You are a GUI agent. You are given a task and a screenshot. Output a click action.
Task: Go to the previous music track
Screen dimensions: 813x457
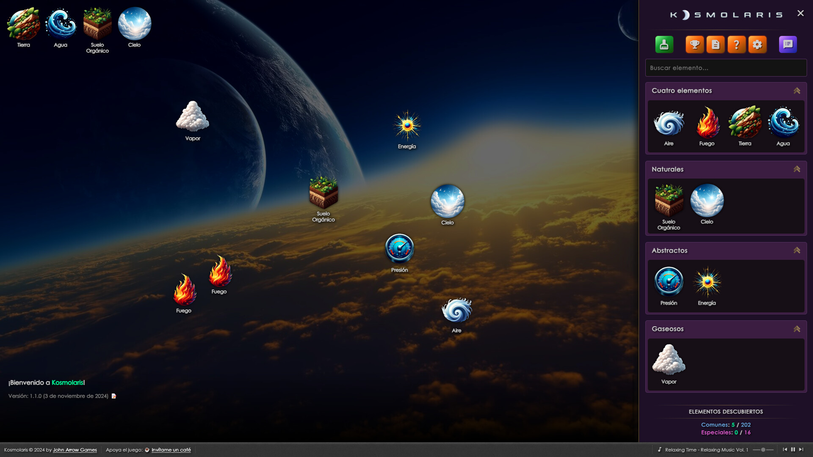[785, 449]
